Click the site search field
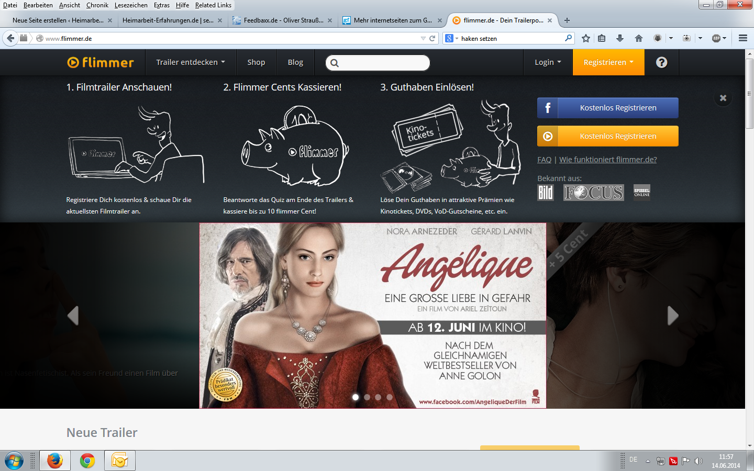 click(378, 63)
